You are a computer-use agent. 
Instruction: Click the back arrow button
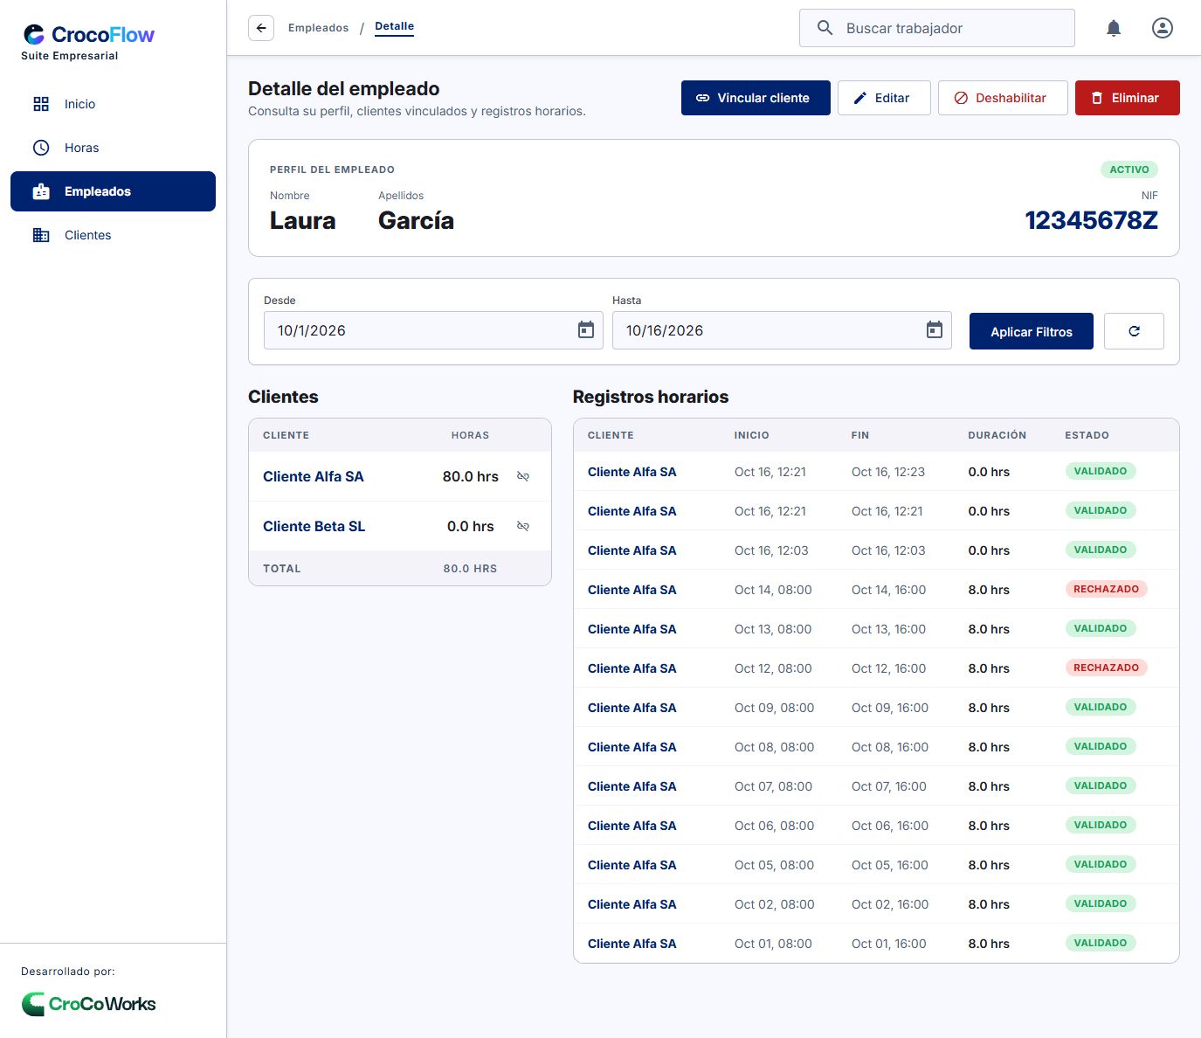tap(261, 28)
